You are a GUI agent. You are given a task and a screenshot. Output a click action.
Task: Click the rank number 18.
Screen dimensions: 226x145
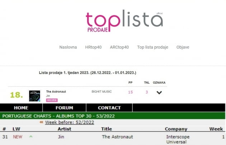click(17, 95)
